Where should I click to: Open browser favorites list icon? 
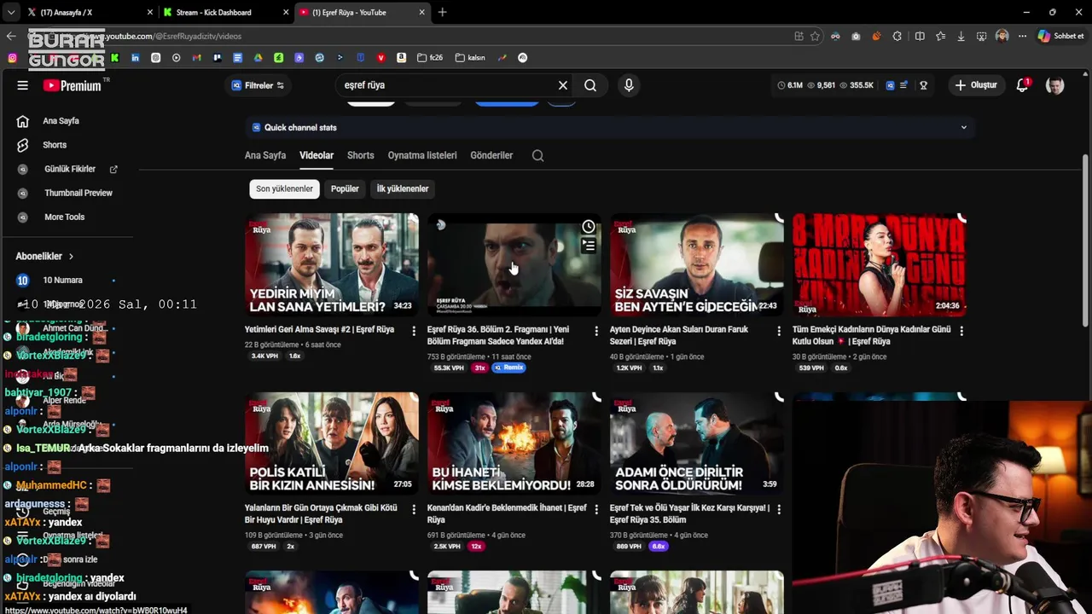pos(940,37)
